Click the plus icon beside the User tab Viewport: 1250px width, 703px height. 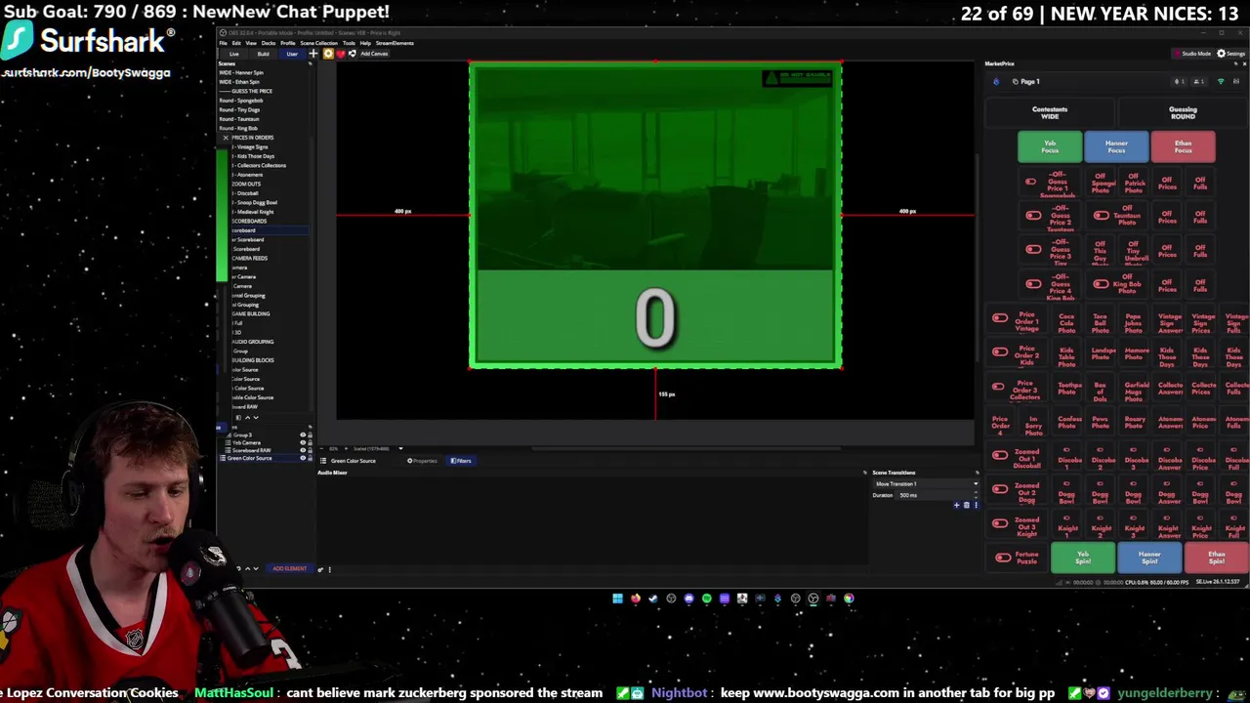(x=313, y=54)
